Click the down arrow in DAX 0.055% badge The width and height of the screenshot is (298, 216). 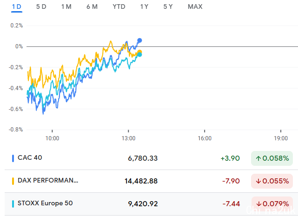258,181
